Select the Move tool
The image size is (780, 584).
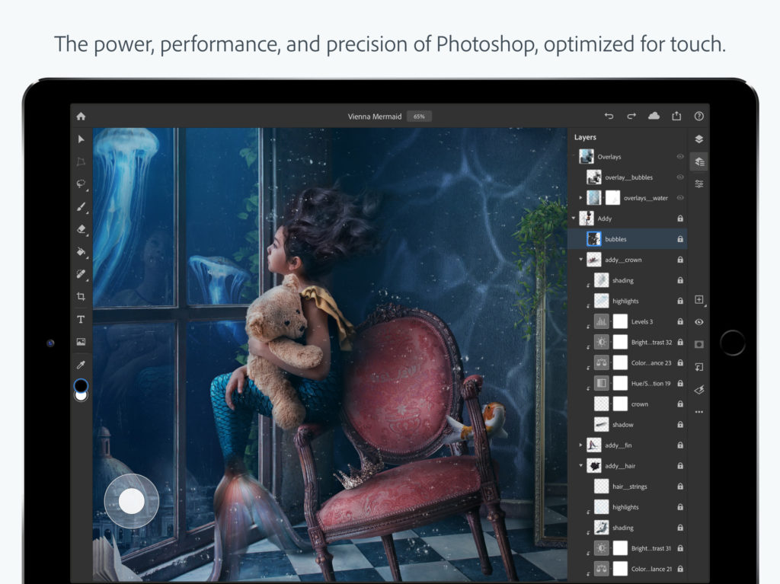tap(80, 137)
